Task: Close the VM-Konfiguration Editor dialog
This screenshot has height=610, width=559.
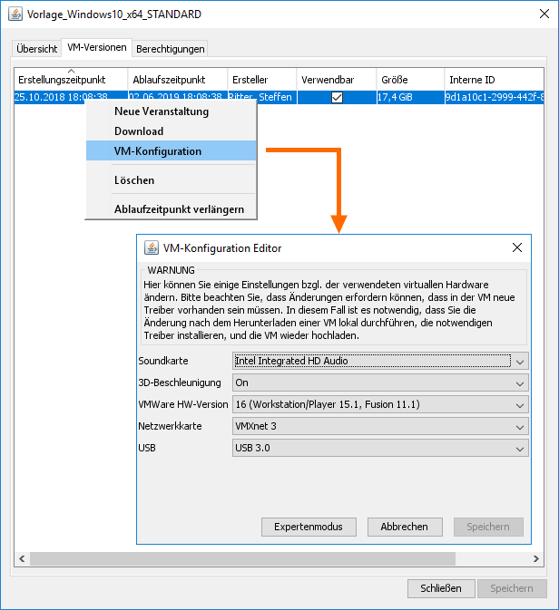Action: (x=517, y=247)
